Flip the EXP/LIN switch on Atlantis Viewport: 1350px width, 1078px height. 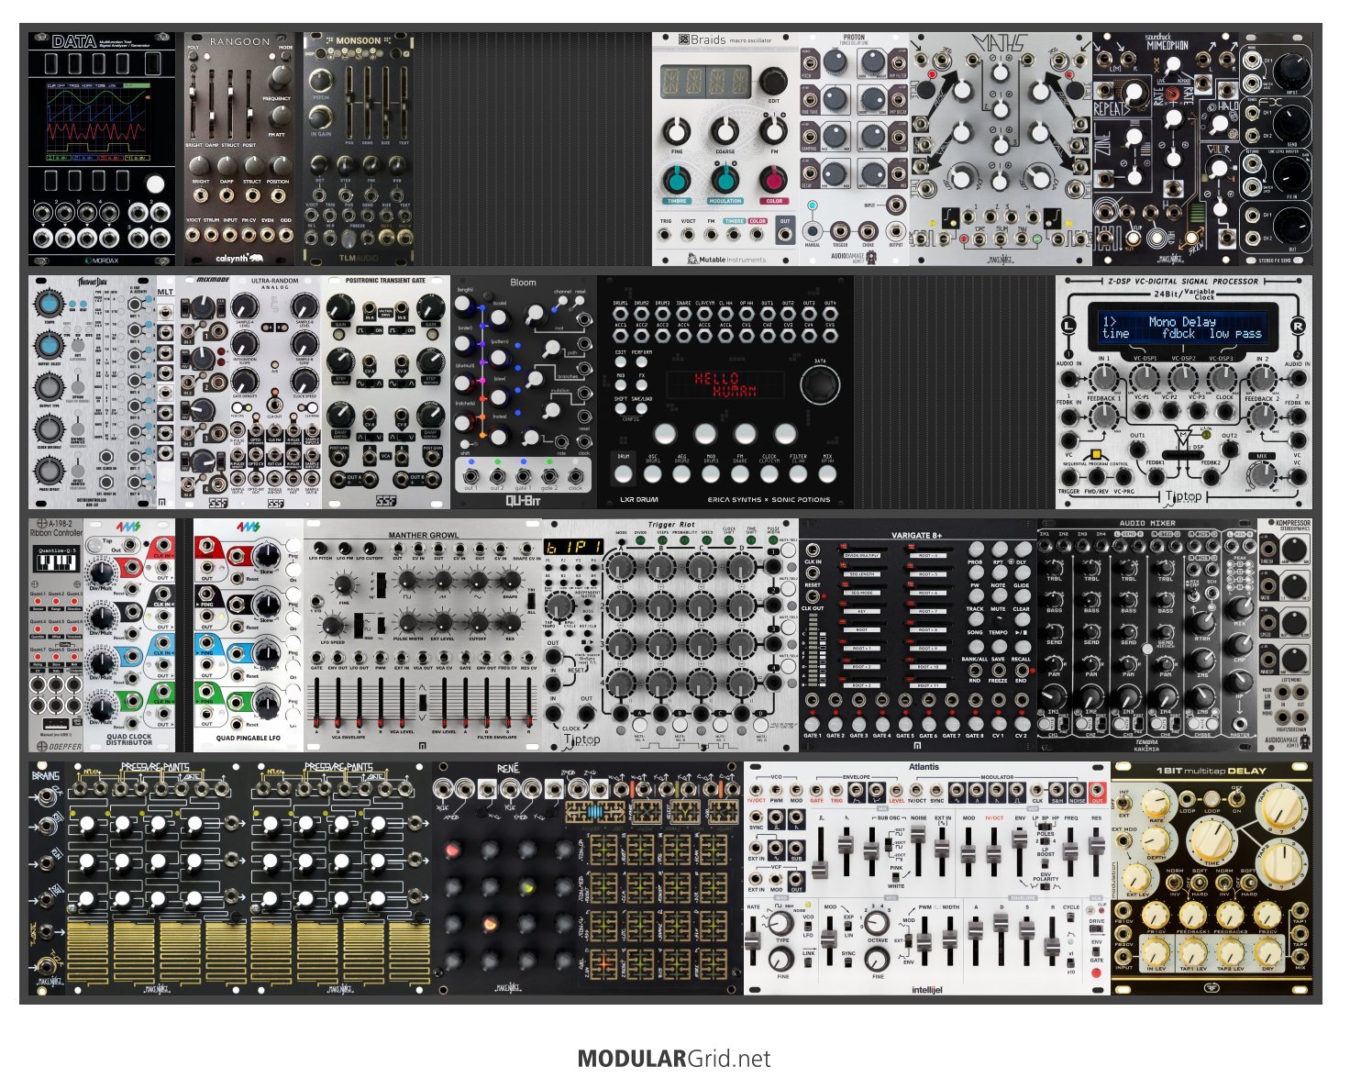click(848, 928)
